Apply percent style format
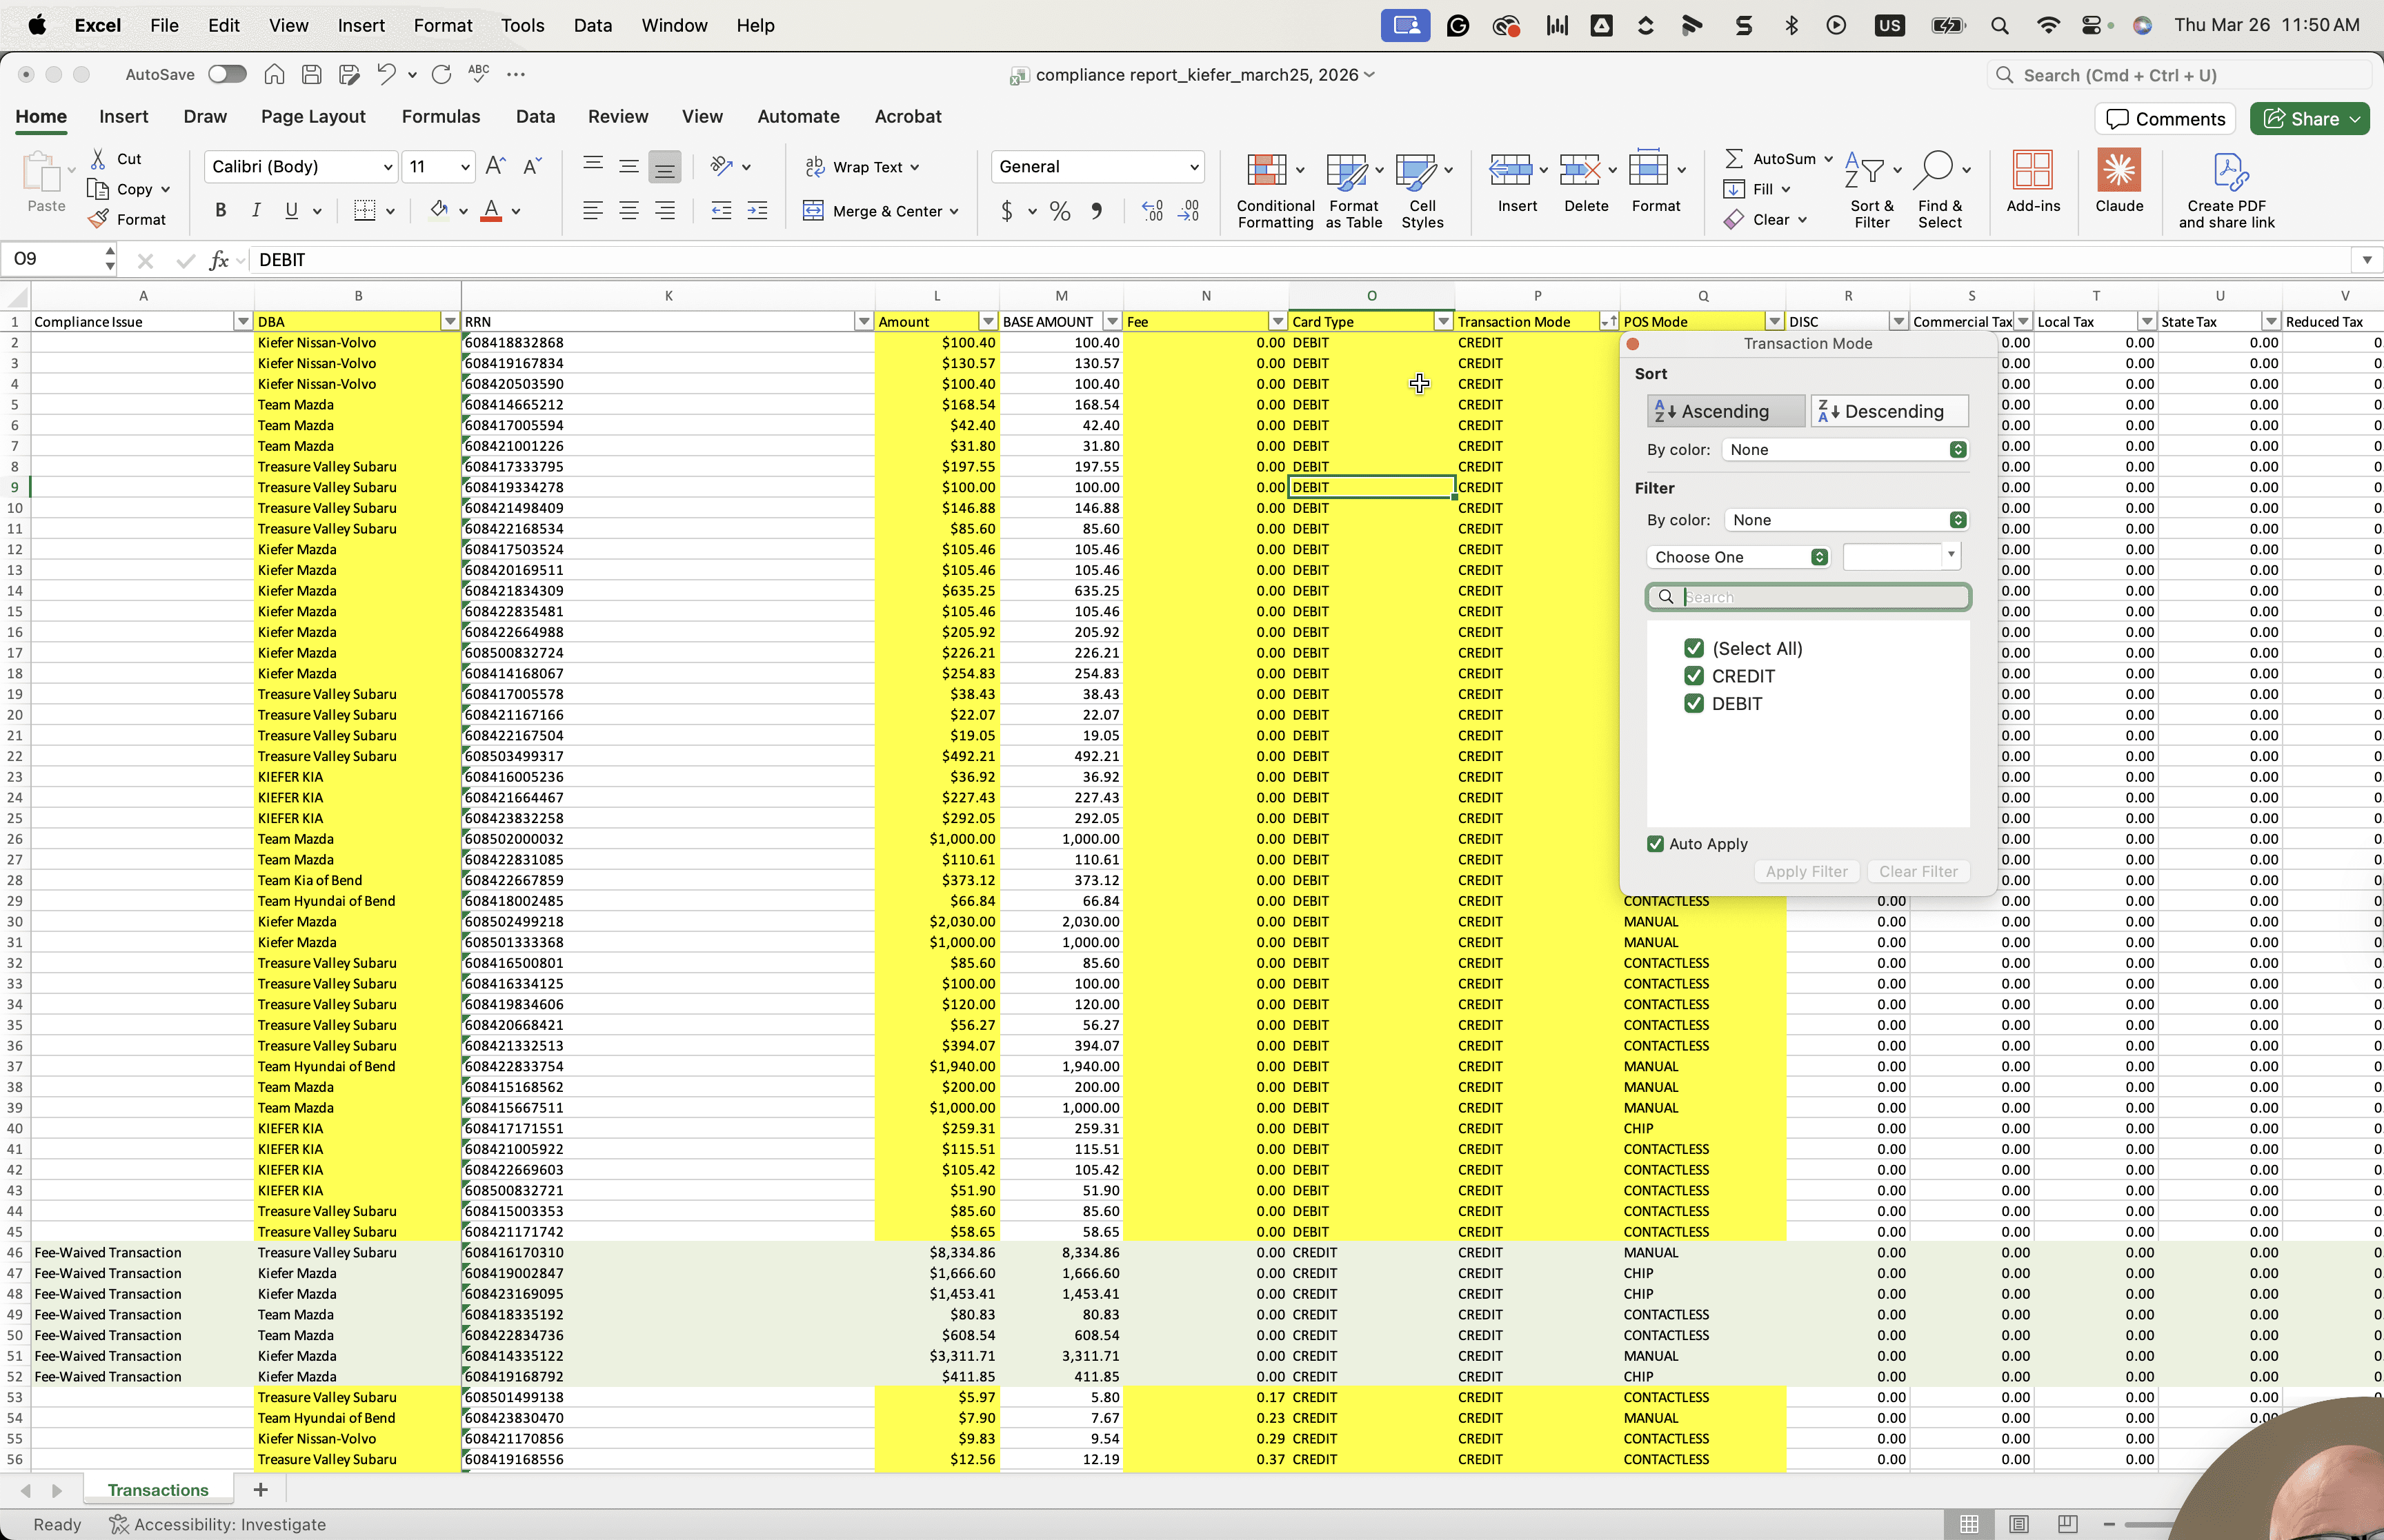Screen dimensions: 2384x1540 1060,211
